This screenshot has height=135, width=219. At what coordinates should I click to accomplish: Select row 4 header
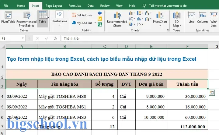coord(2,94)
